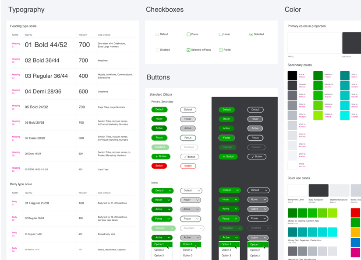Viewport: 361px width, 260px height.
Task: Select Option 2 in the dark panel's green Active menu
Action: coord(229,250)
